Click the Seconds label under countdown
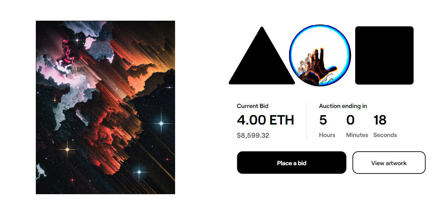This screenshot has height=219, width=440. [385, 135]
